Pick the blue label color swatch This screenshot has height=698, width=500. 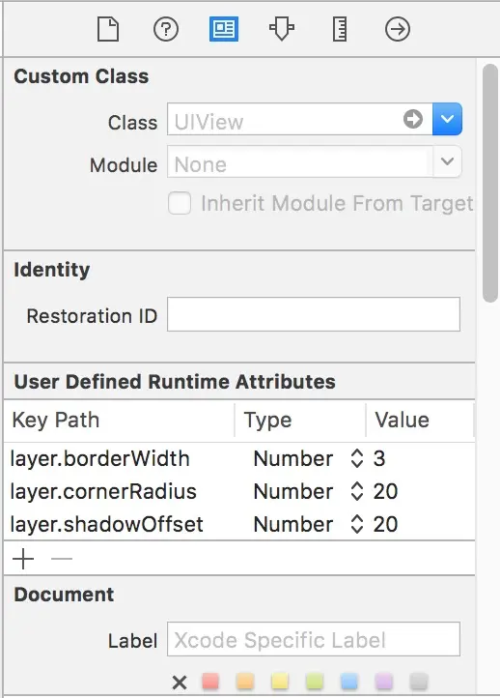click(349, 682)
